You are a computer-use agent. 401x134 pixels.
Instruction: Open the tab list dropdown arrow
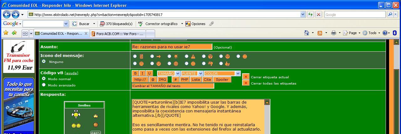[x=31, y=33]
